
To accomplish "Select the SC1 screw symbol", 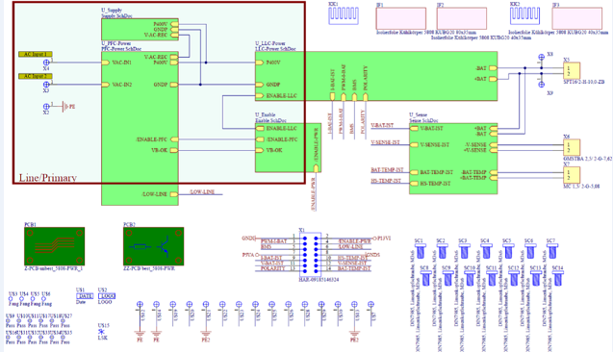I will (x=421, y=252).
